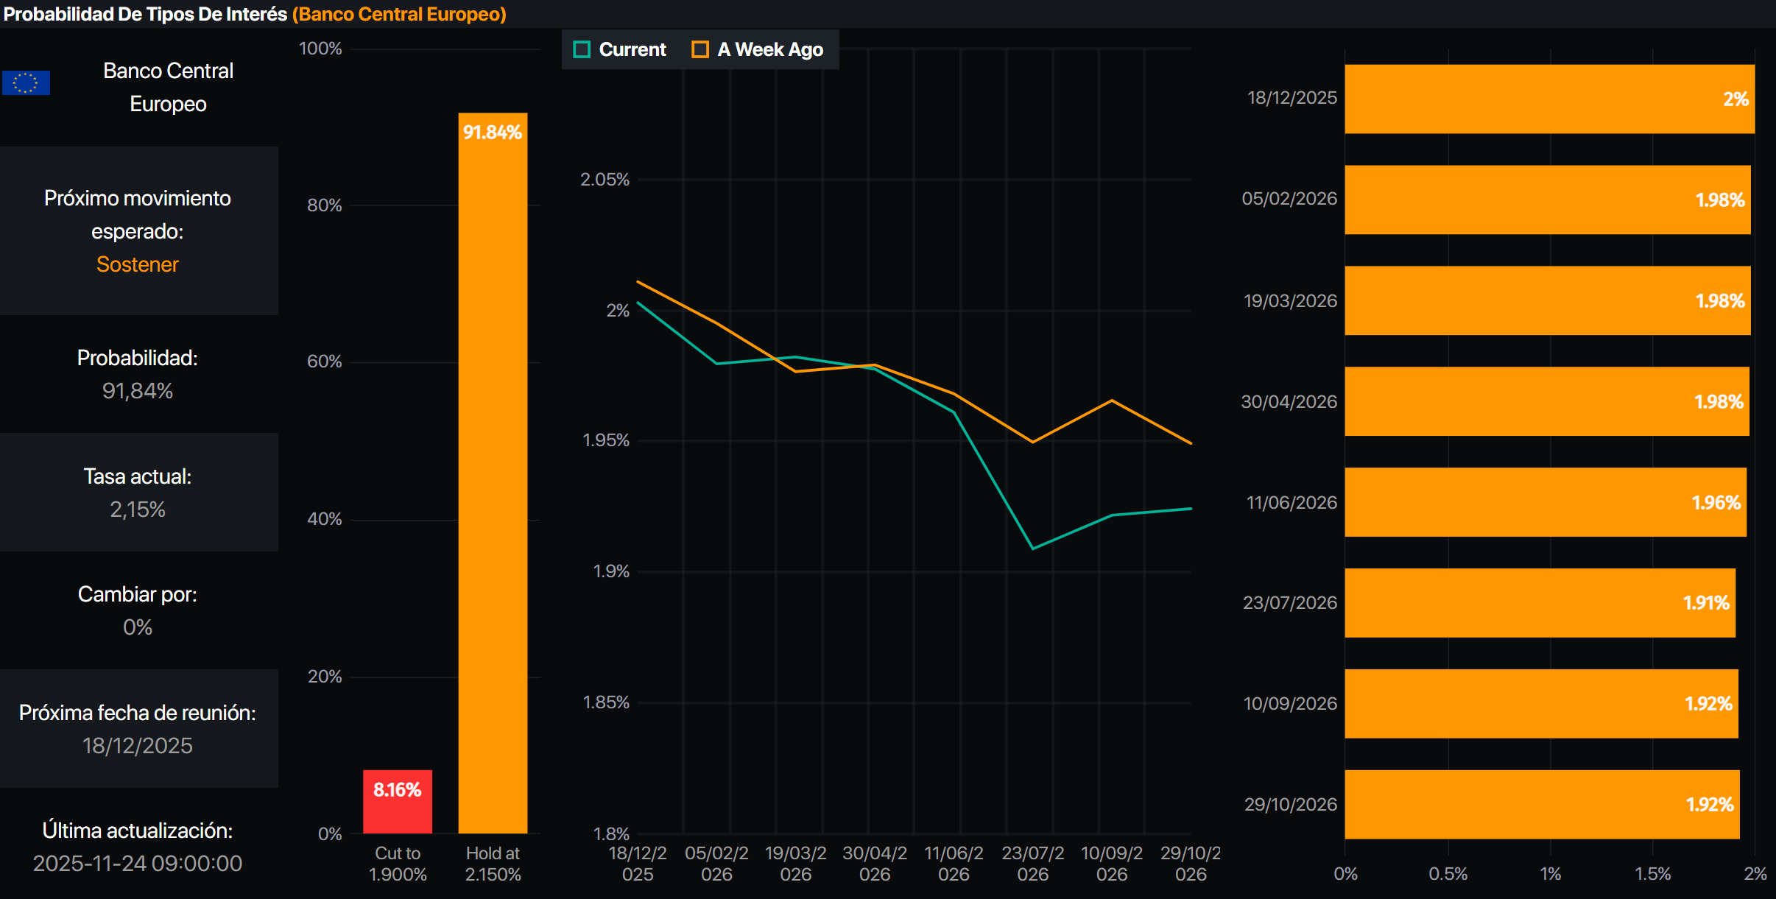Click the orange A Week Ago square
The height and width of the screenshot is (899, 1776).
pyautogui.click(x=700, y=49)
